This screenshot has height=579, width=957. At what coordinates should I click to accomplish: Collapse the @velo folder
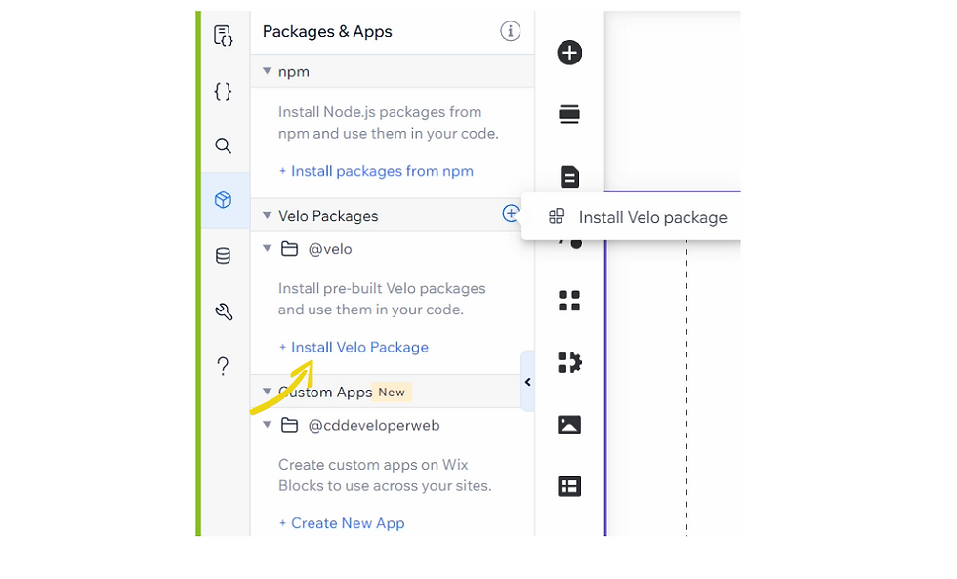pyautogui.click(x=267, y=248)
